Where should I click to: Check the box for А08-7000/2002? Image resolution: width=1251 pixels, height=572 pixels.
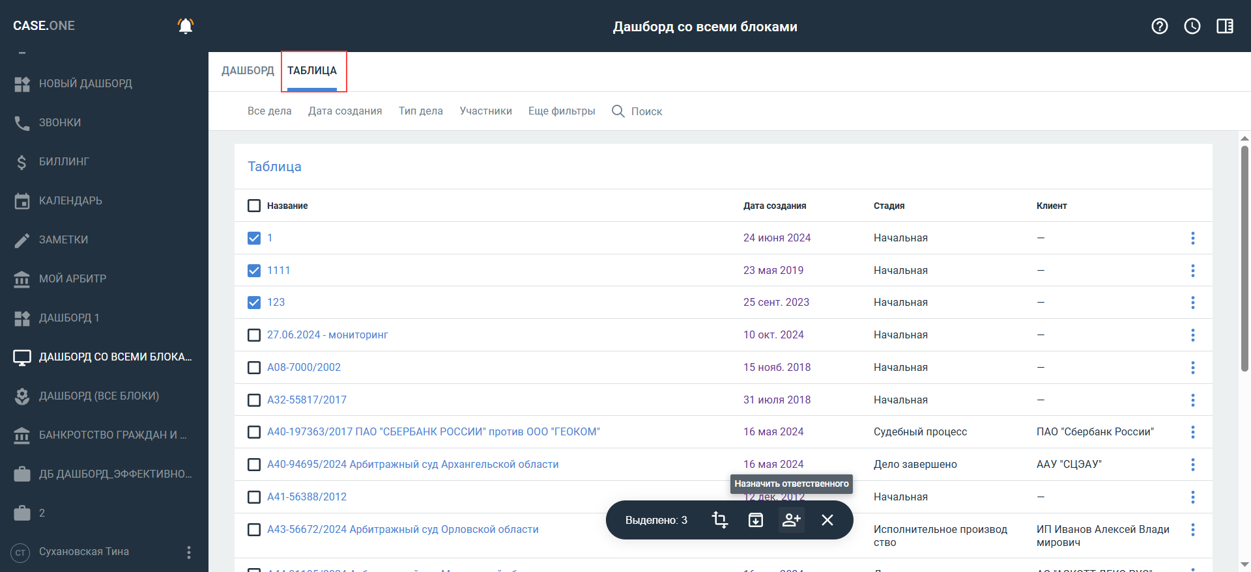[x=254, y=368]
